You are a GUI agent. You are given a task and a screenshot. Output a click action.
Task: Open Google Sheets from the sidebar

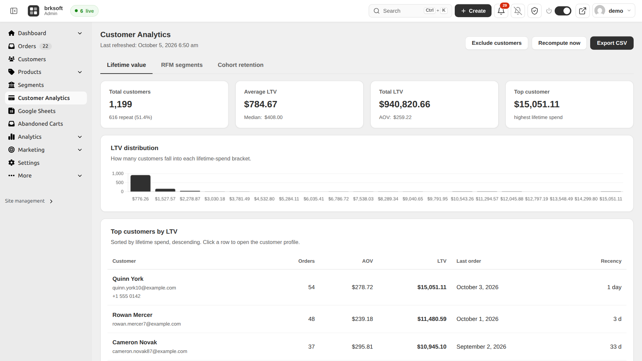click(46, 111)
